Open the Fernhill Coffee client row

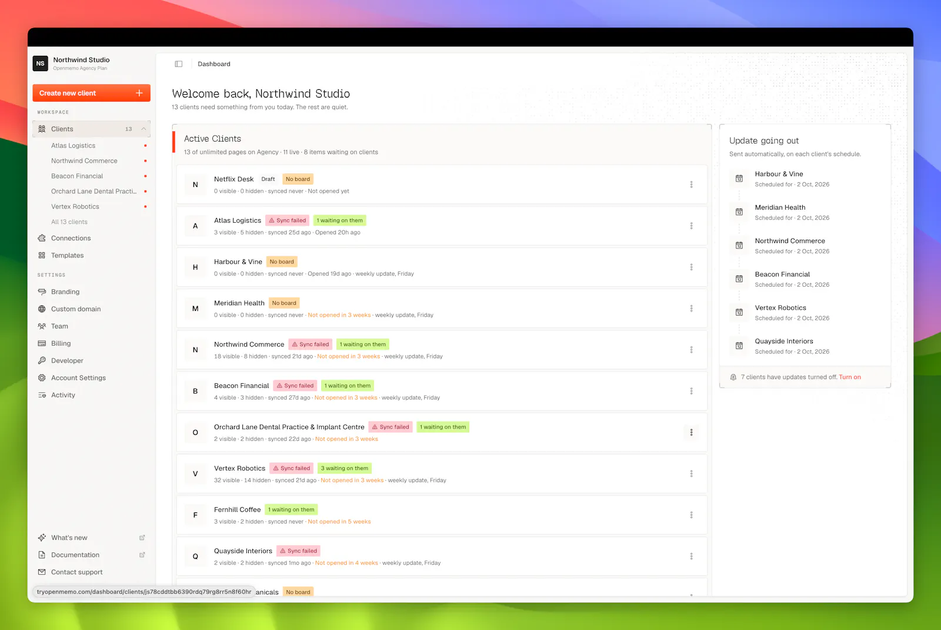[x=442, y=515]
